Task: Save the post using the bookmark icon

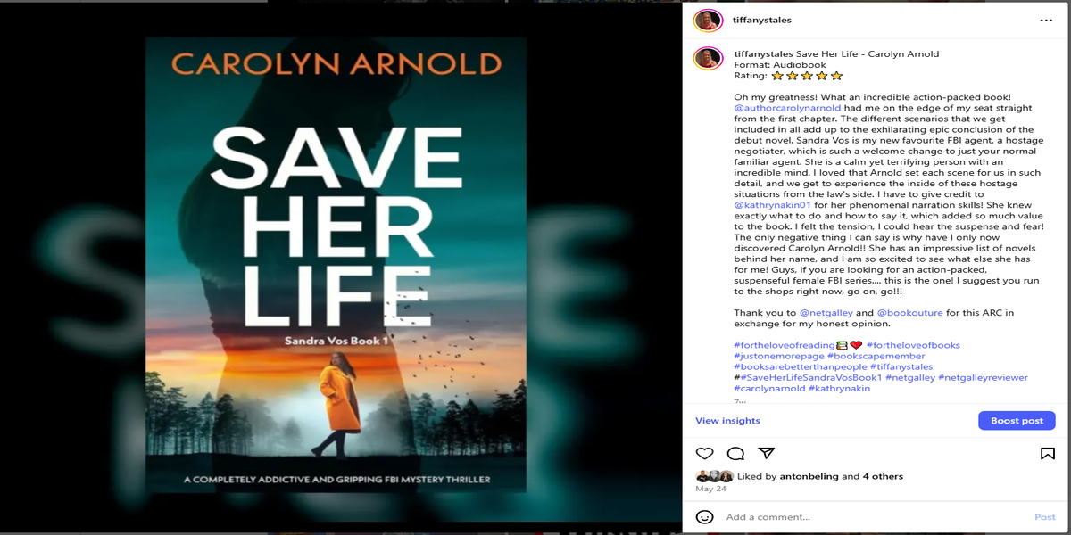Action: (1048, 453)
